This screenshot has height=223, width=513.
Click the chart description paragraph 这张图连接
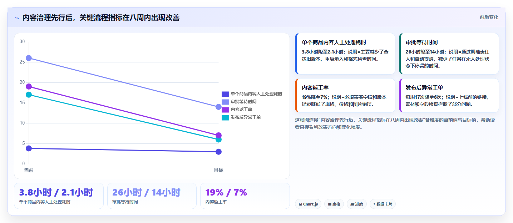pos(395,123)
